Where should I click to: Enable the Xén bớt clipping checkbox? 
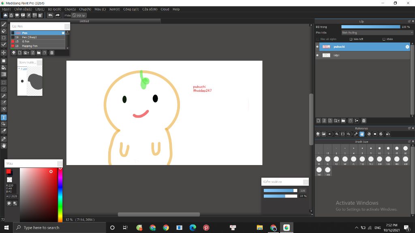(x=351, y=39)
